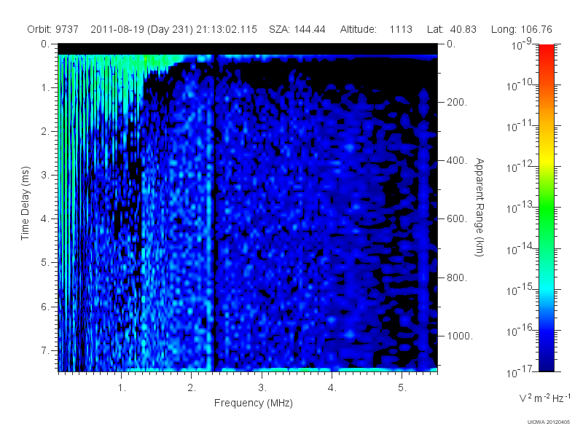Click the black band at the spectrogram top
Image resolution: width=583 pixels, height=437 pixels.
[248, 49]
